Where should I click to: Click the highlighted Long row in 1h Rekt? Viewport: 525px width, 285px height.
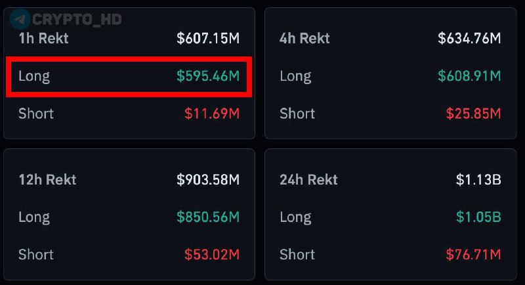click(129, 77)
